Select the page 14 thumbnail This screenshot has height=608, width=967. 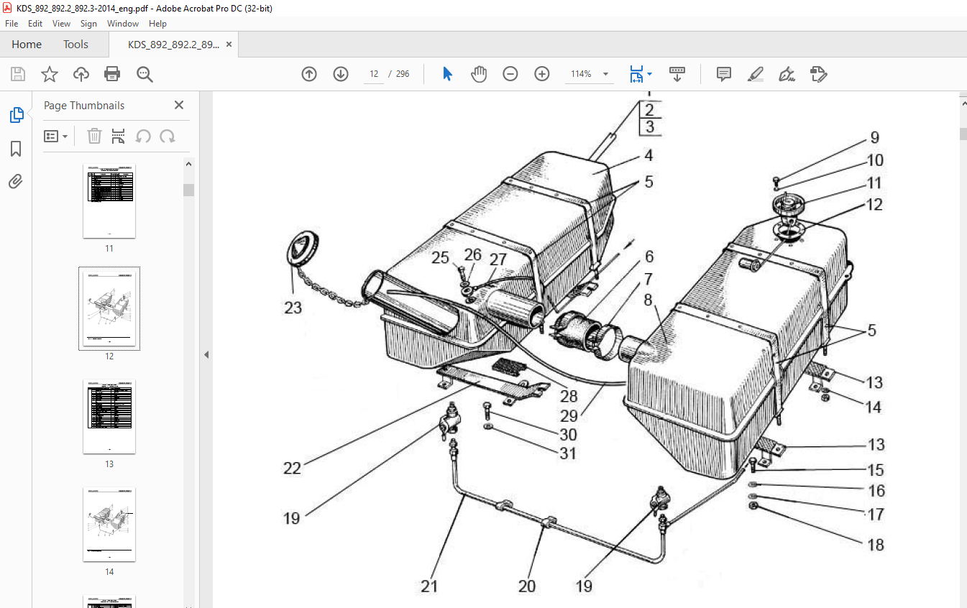point(109,525)
